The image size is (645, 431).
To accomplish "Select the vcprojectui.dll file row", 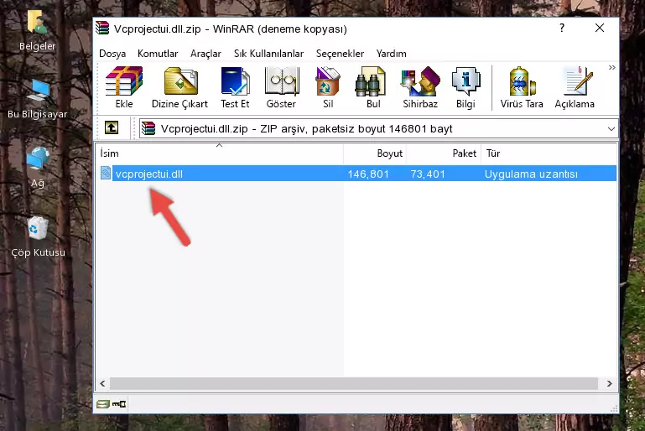I will click(357, 174).
